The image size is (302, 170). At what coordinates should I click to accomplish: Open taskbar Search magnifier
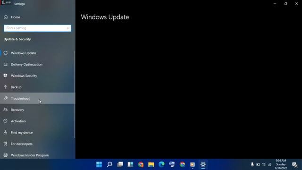[109, 164]
